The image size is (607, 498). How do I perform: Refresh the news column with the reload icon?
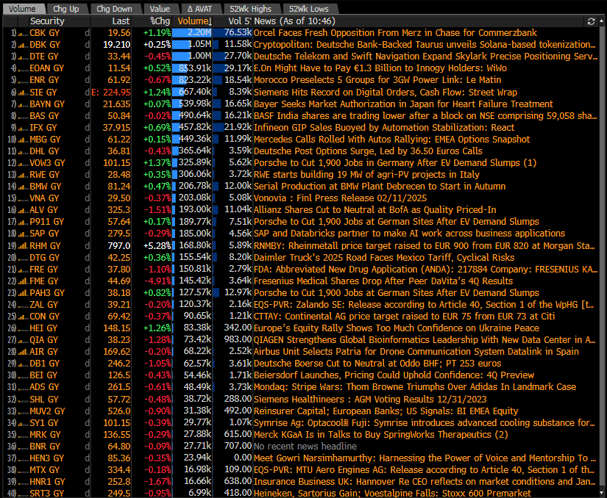point(591,21)
